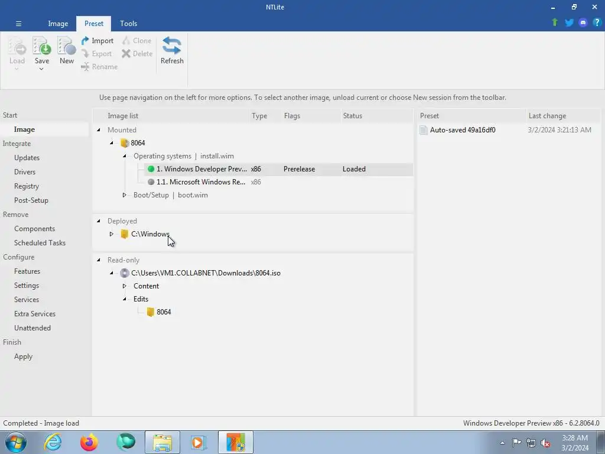The height and width of the screenshot is (454, 605).
Task: Open the Load dropdown arrow
Action: pyautogui.click(x=17, y=69)
